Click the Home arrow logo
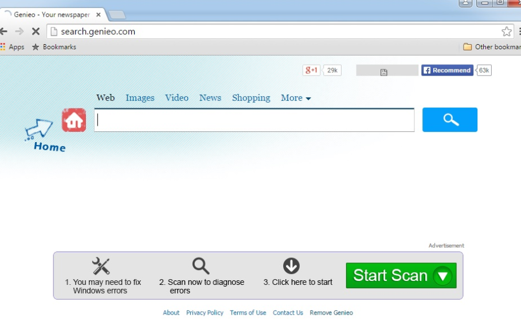 point(45,135)
